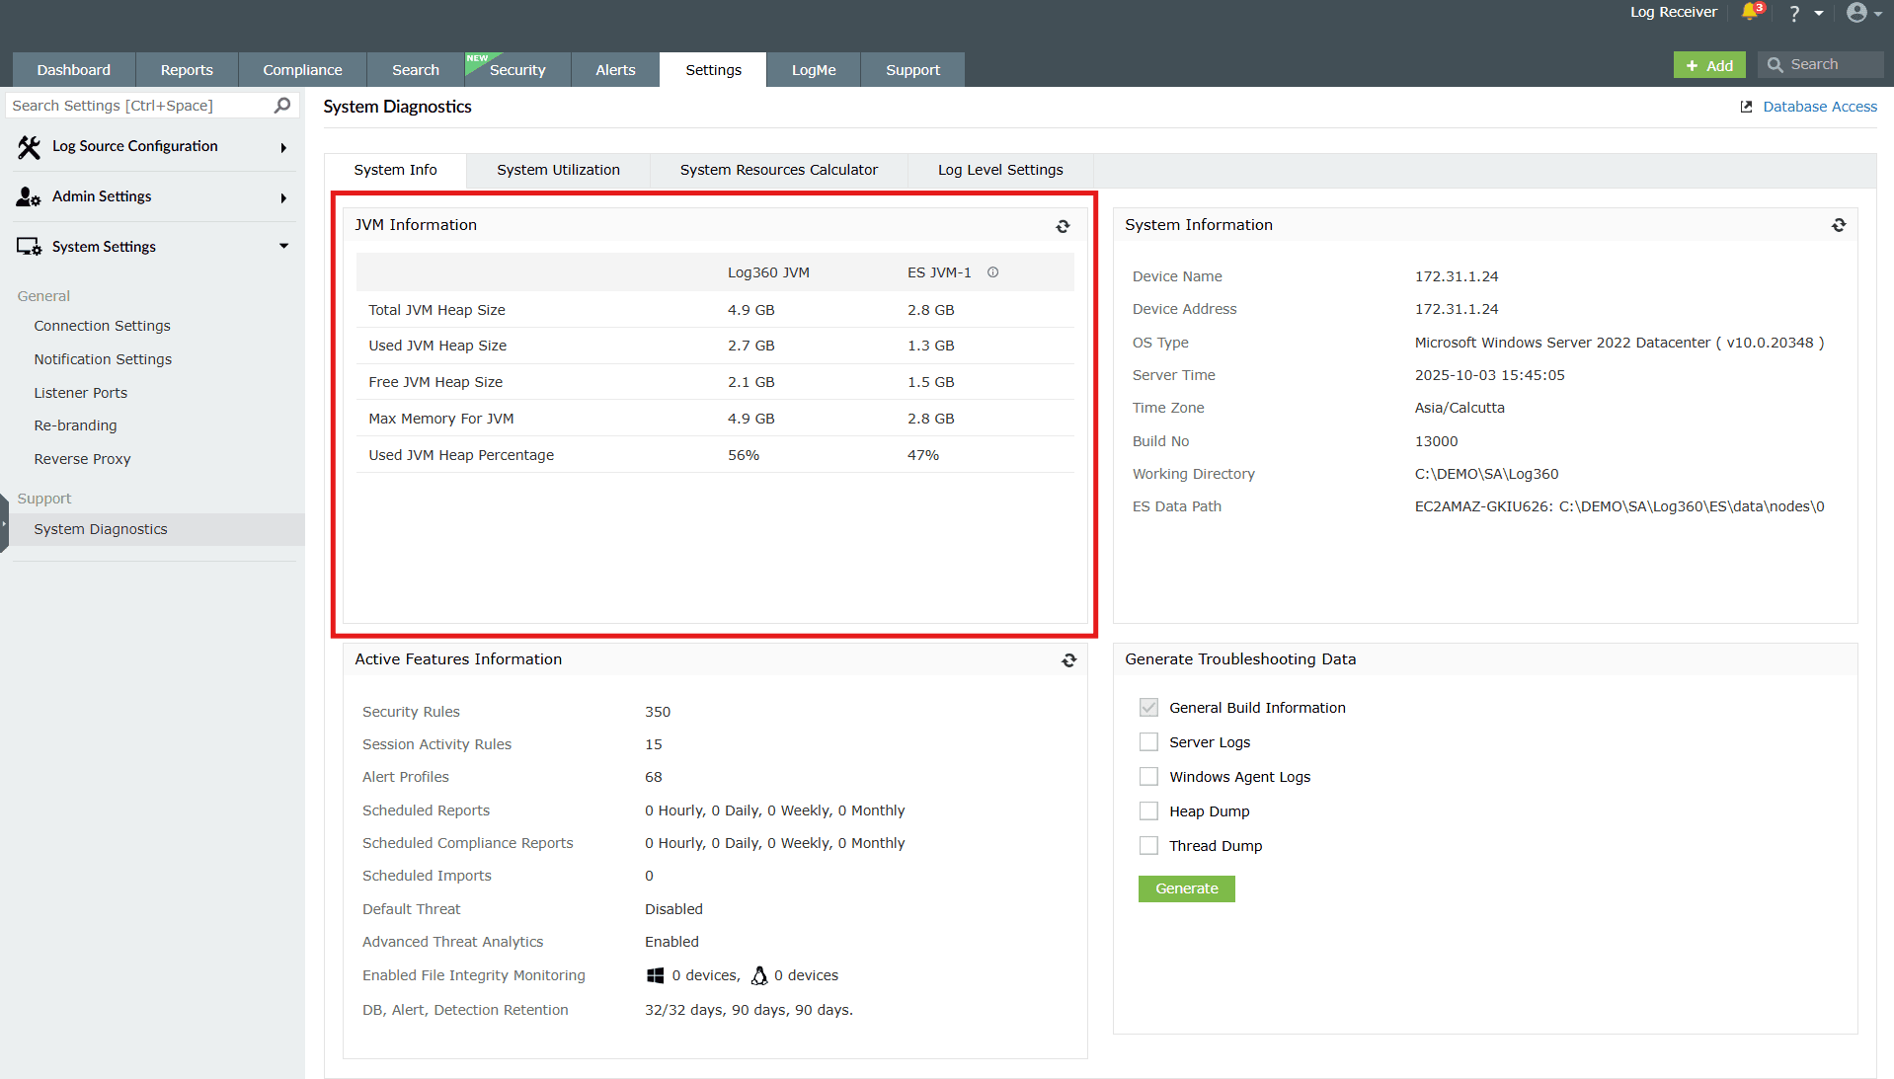Open the Log Receiver link

point(1674,12)
